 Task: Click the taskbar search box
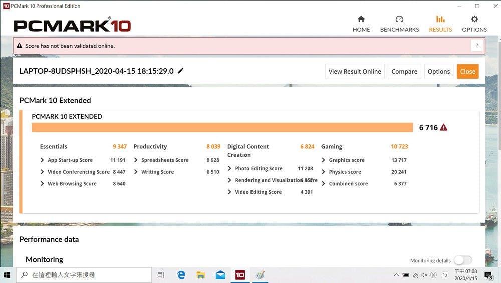tap(84, 275)
